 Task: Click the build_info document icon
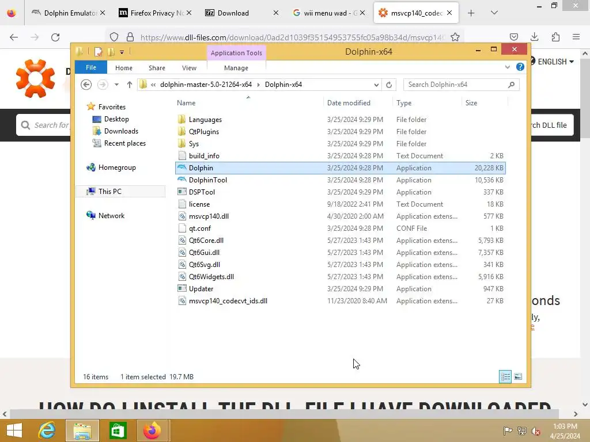click(x=181, y=155)
